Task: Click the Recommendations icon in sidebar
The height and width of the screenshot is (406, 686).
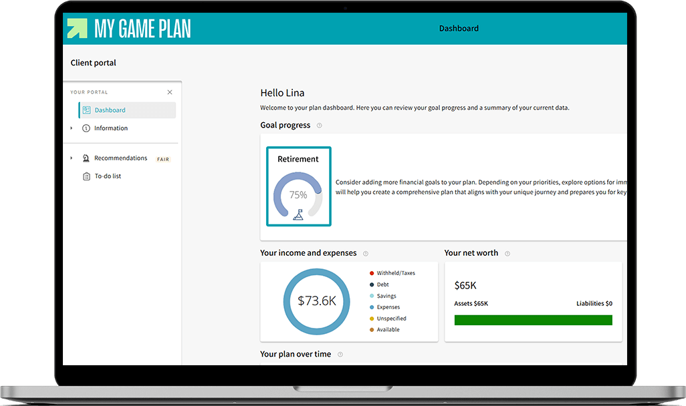Action: click(86, 158)
